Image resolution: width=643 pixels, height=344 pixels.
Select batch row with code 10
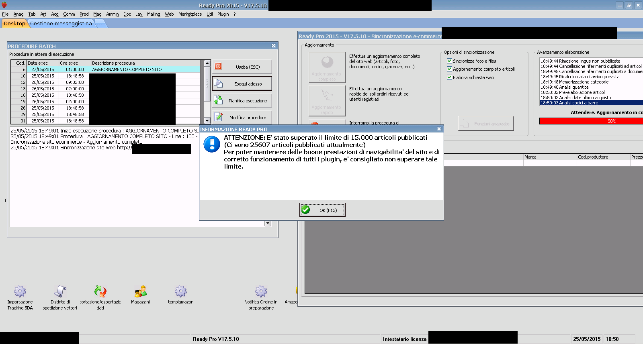[x=105, y=76]
